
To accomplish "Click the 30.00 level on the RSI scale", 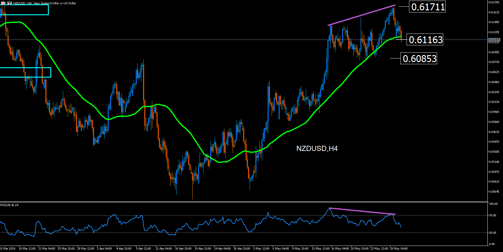I will pos(492,233).
